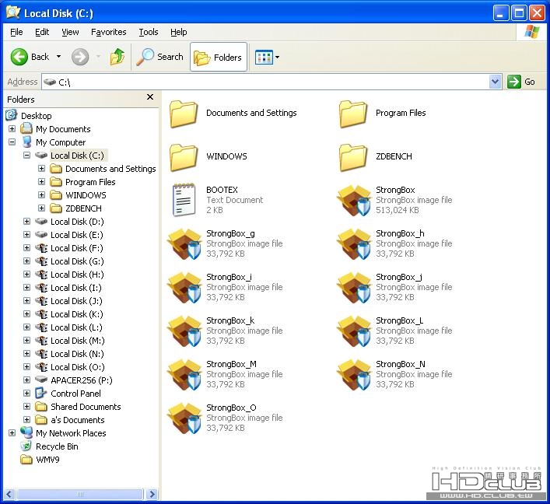Expand My Documents in folder tree
550x504 pixels.
point(12,128)
